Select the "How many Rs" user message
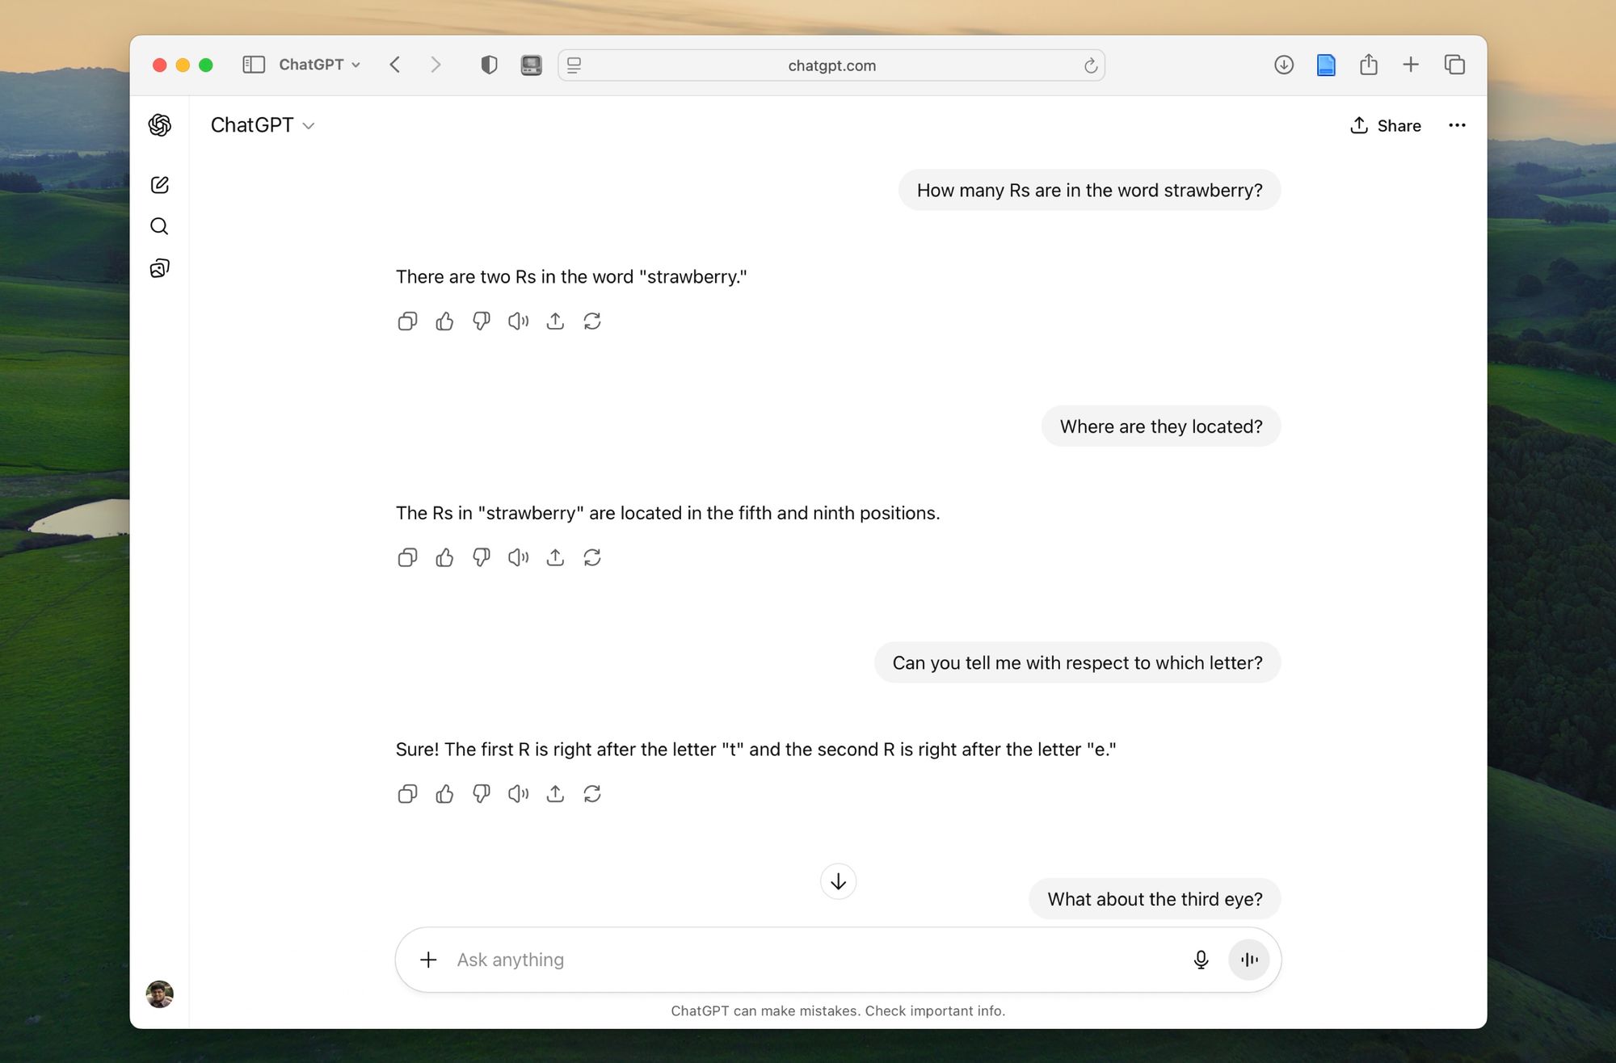 pos(1089,190)
